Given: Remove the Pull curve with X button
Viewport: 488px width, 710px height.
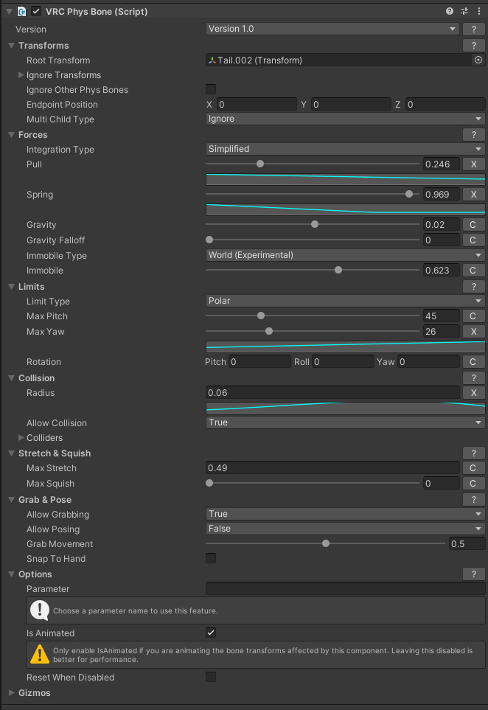Looking at the screenshot, I should tap(473, 164).
